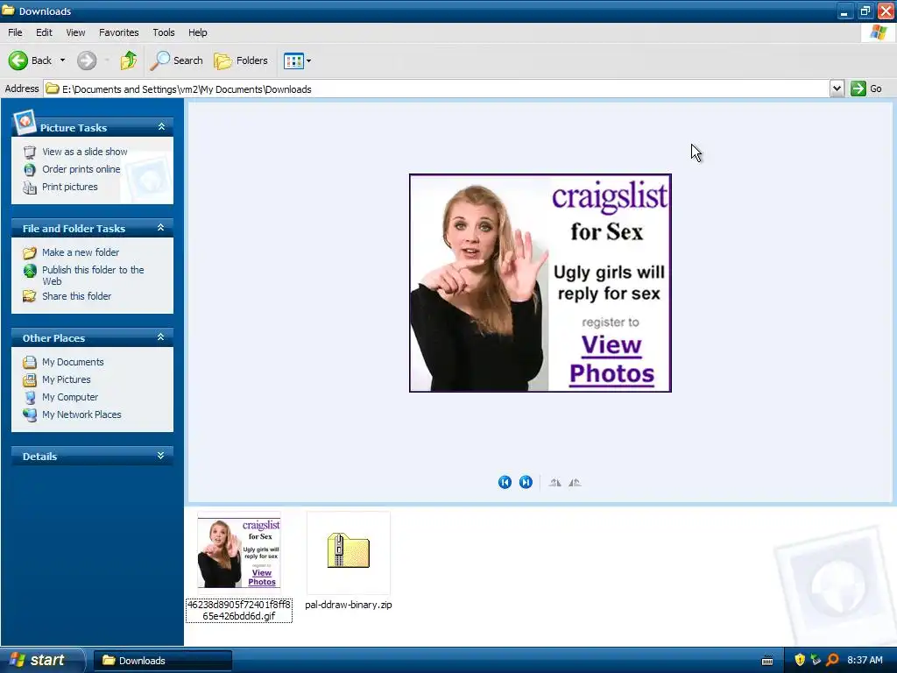Click the My Computer icon

tap(30, 397)
